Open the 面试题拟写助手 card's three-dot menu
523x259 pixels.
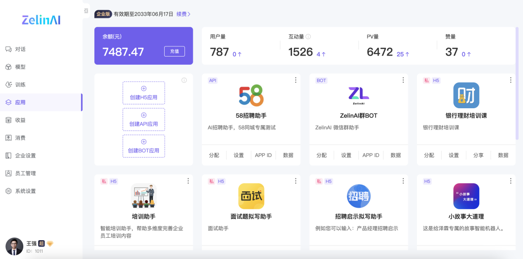click(295, 181)
